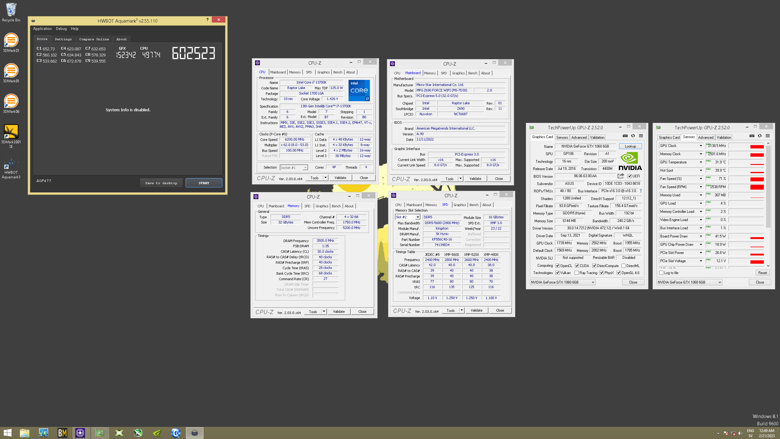Take screenshot in GPU-Z Graphics Card window
The height and width of the screenshot is (439, 780).
tap(625, 136)
